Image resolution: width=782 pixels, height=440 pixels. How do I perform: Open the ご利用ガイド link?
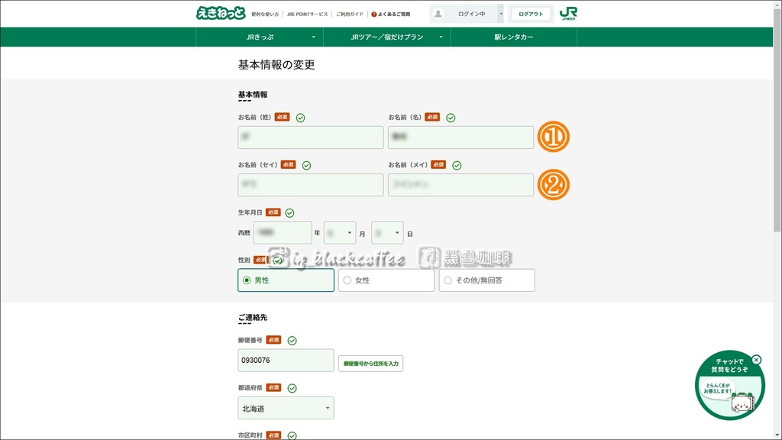coord(350,15)
